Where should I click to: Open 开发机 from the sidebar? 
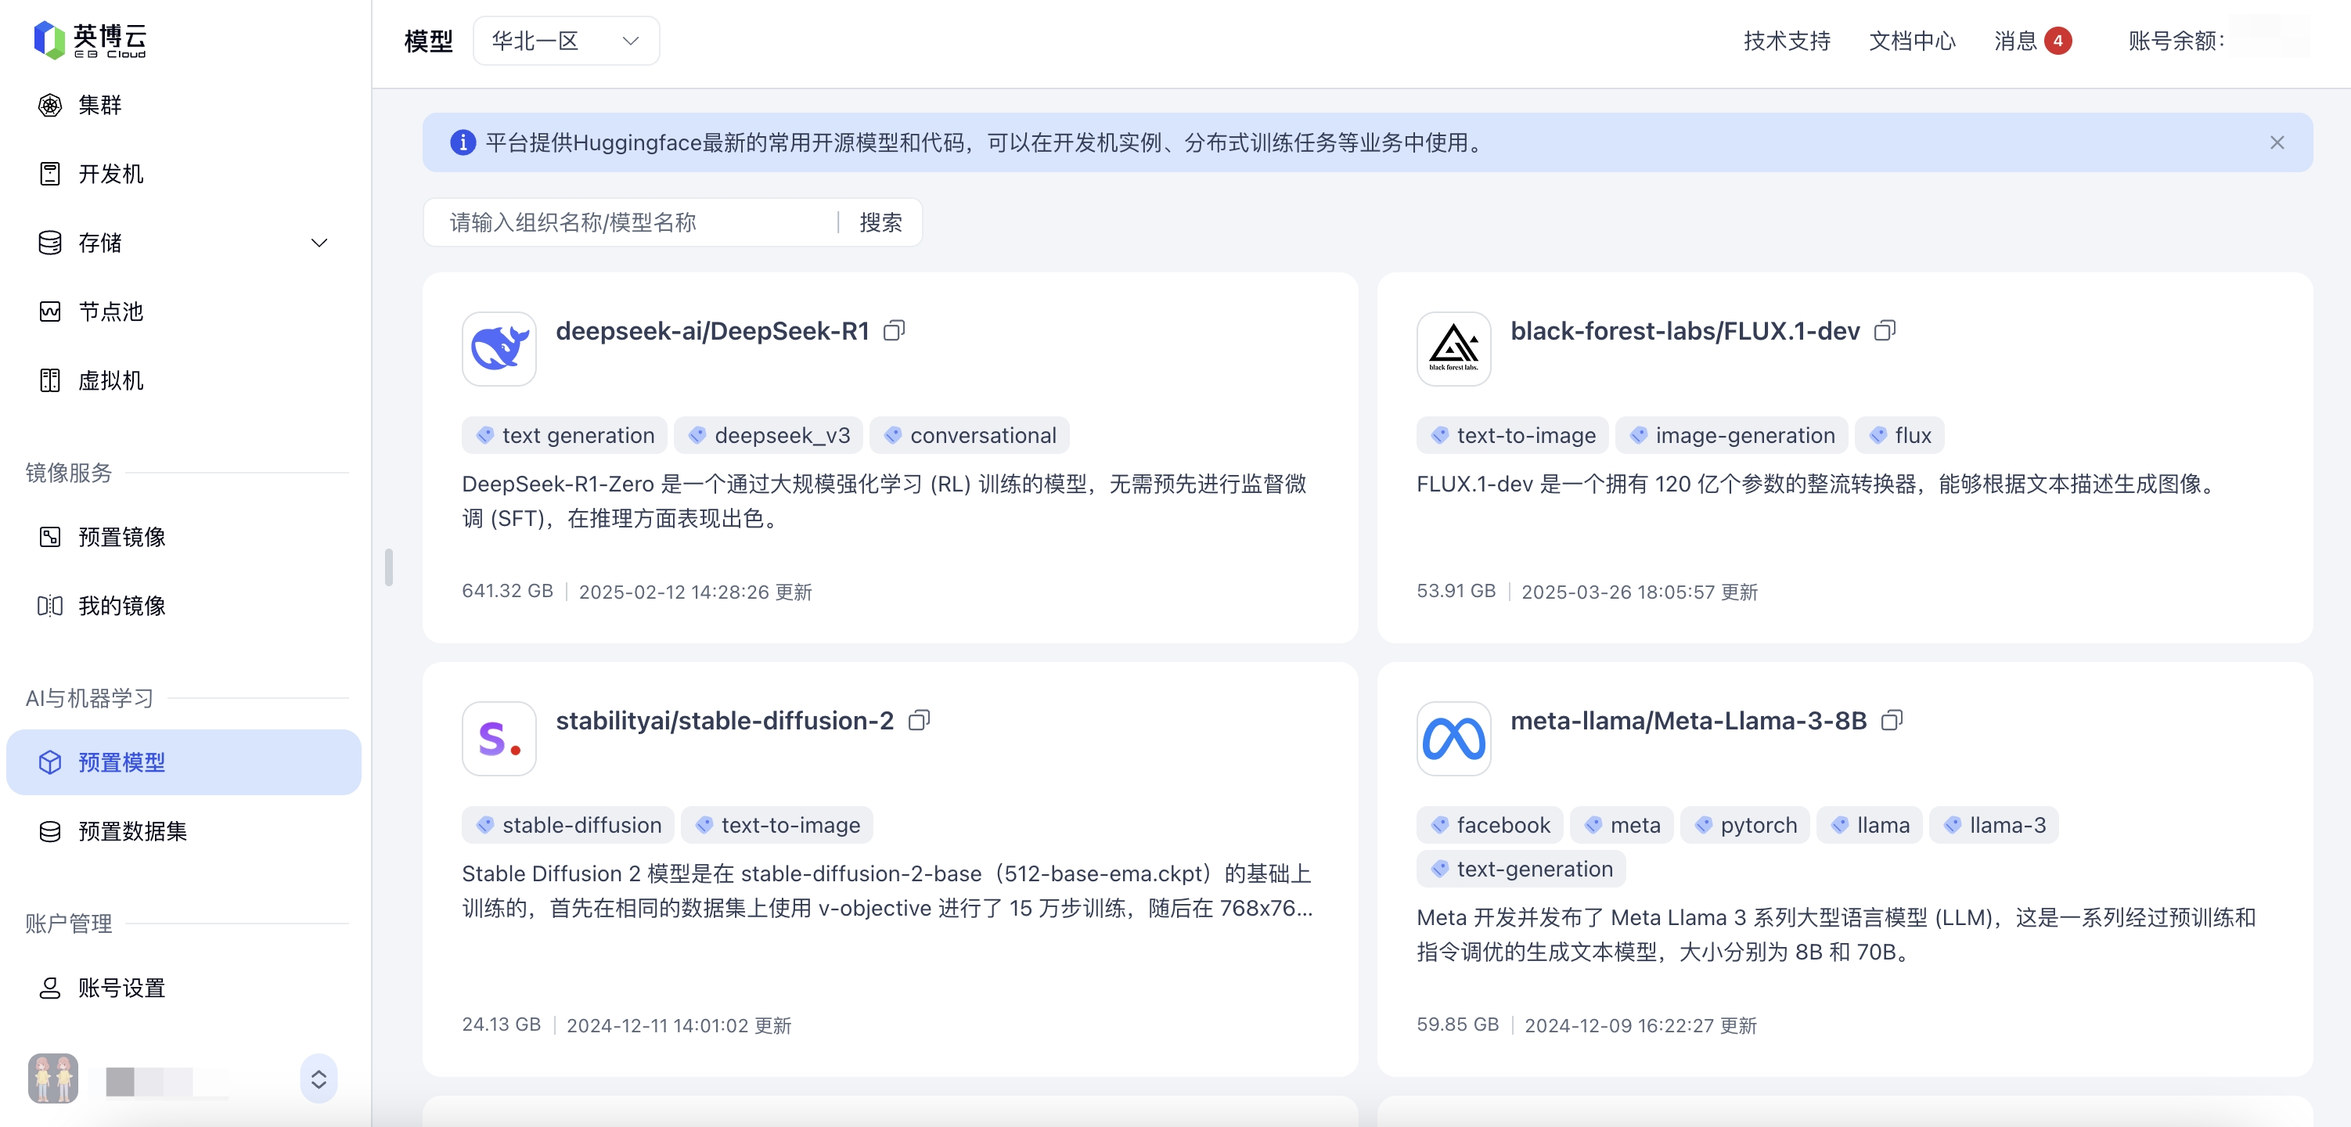110,174
